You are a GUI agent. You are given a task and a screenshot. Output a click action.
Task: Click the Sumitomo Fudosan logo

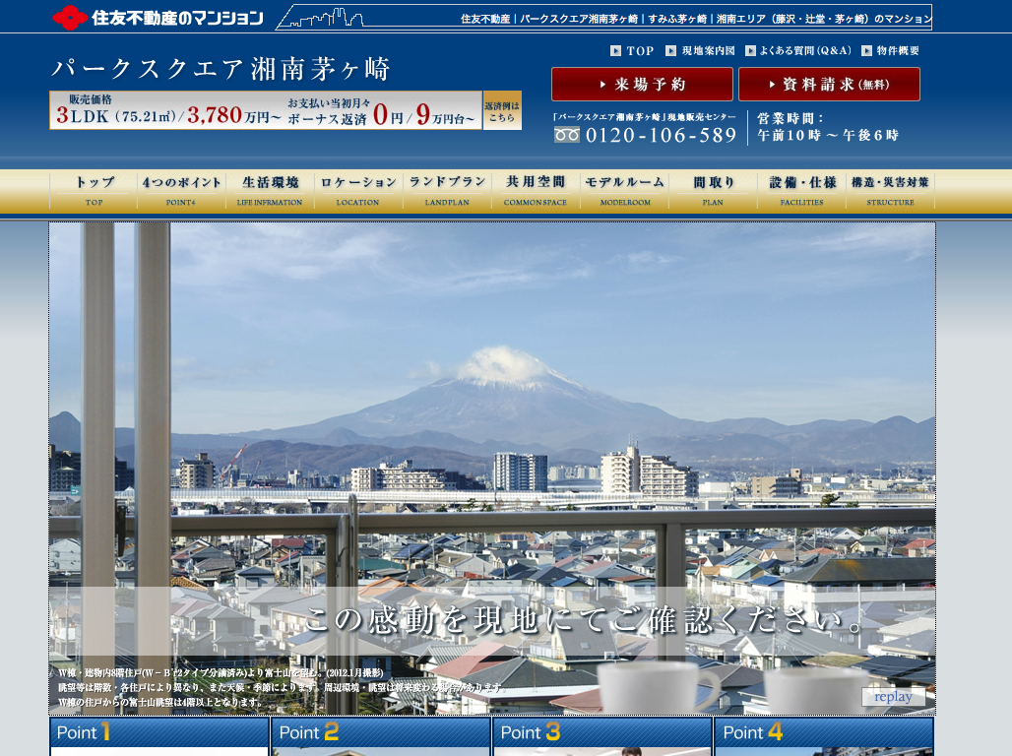(158, 17)
